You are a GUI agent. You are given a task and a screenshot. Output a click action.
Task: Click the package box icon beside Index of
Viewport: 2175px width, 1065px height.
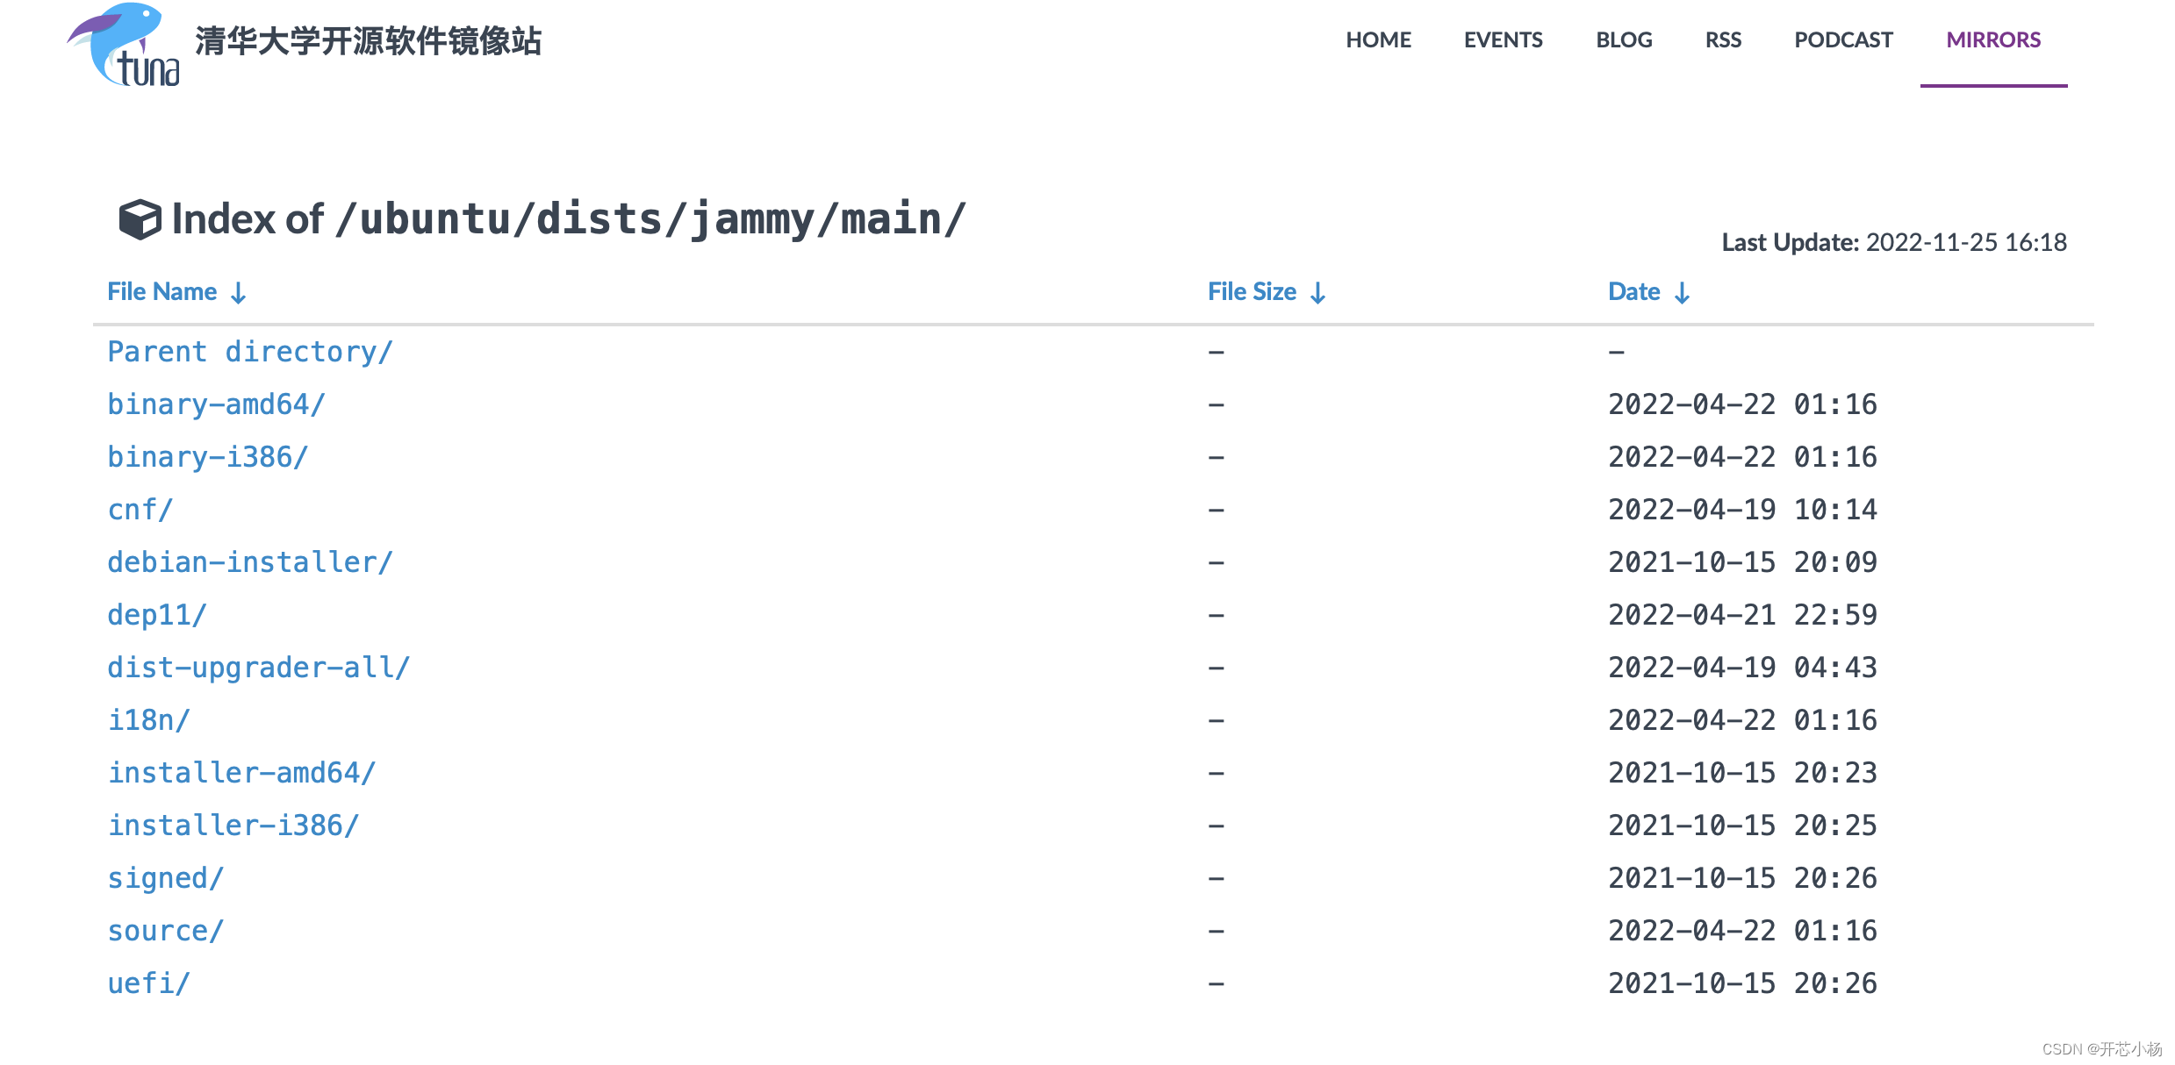(x=140, y=219)
